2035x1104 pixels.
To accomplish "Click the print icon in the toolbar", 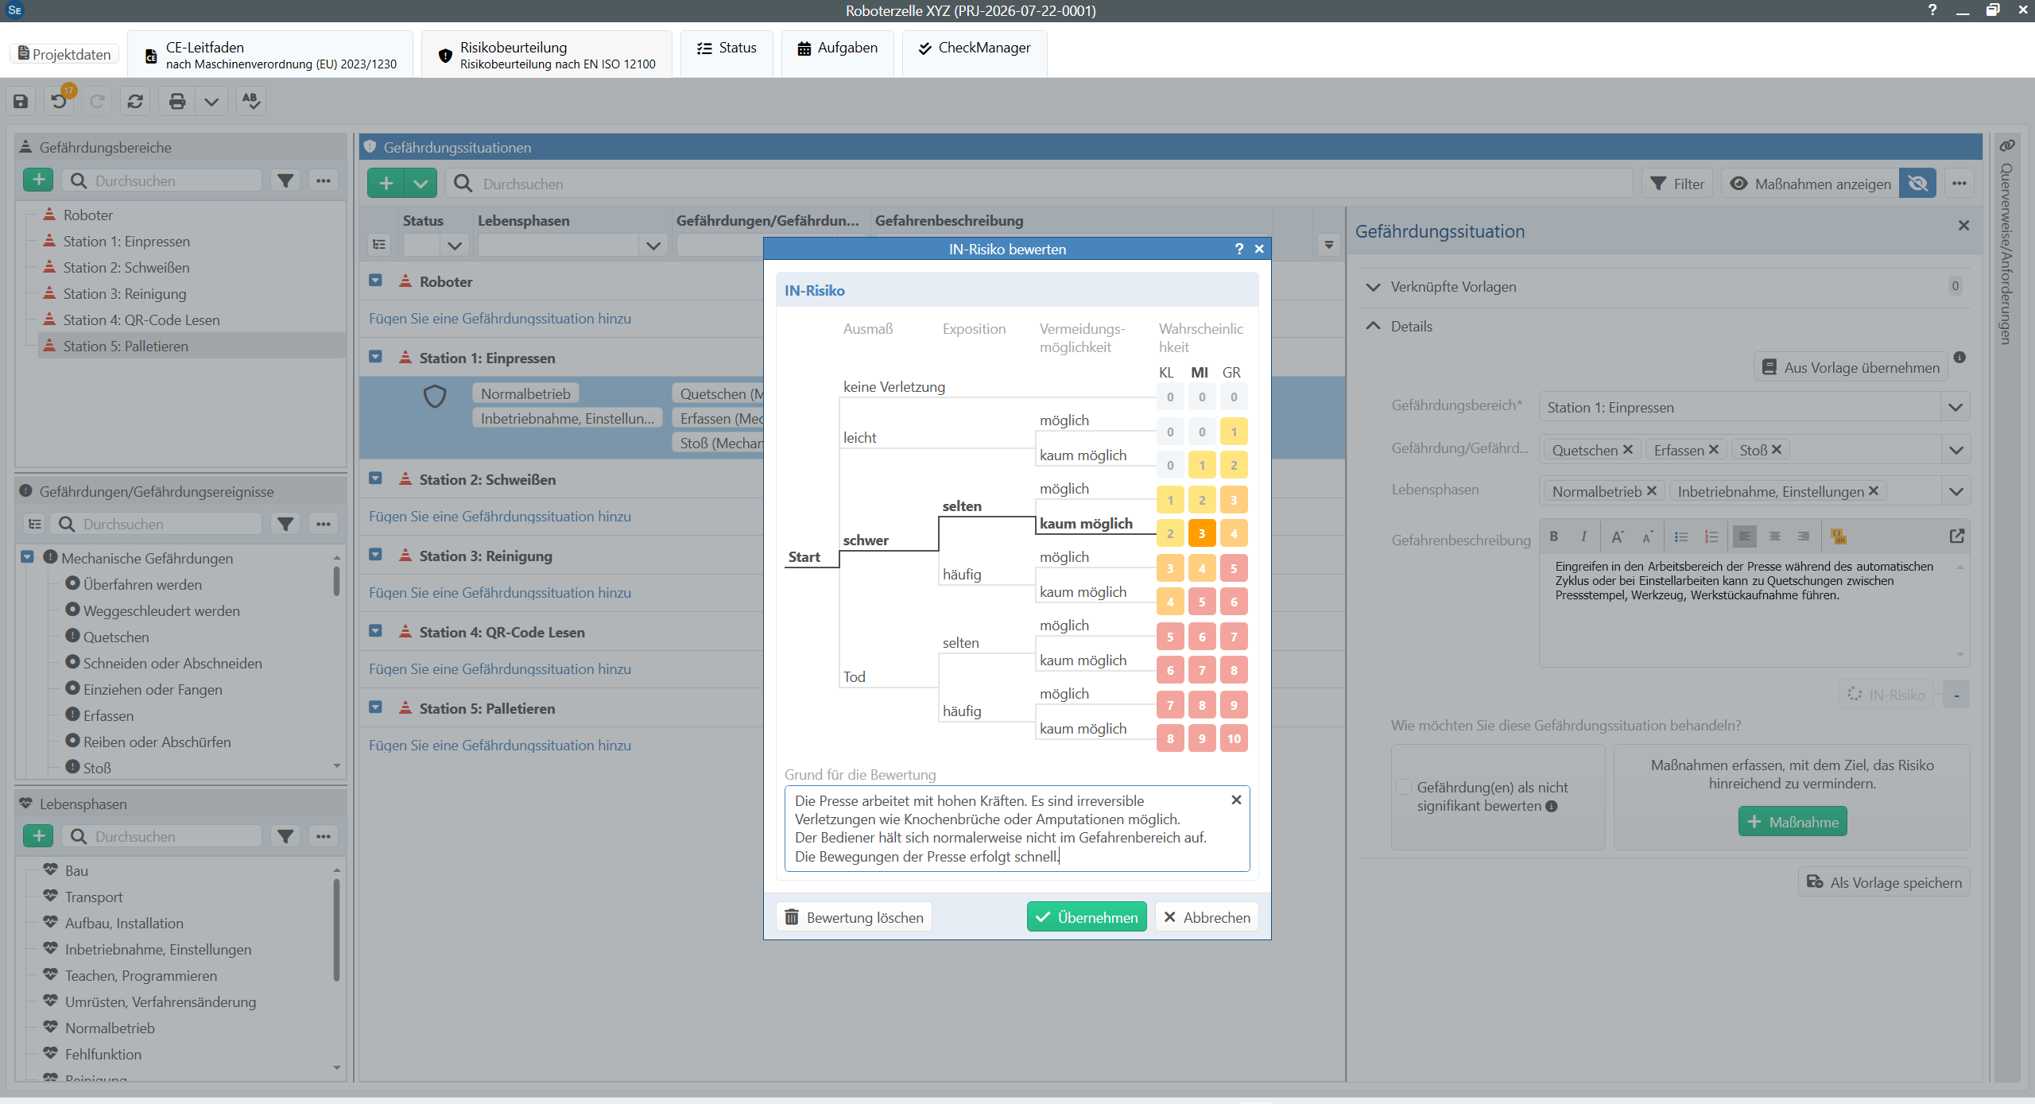I will pos(177,101).
